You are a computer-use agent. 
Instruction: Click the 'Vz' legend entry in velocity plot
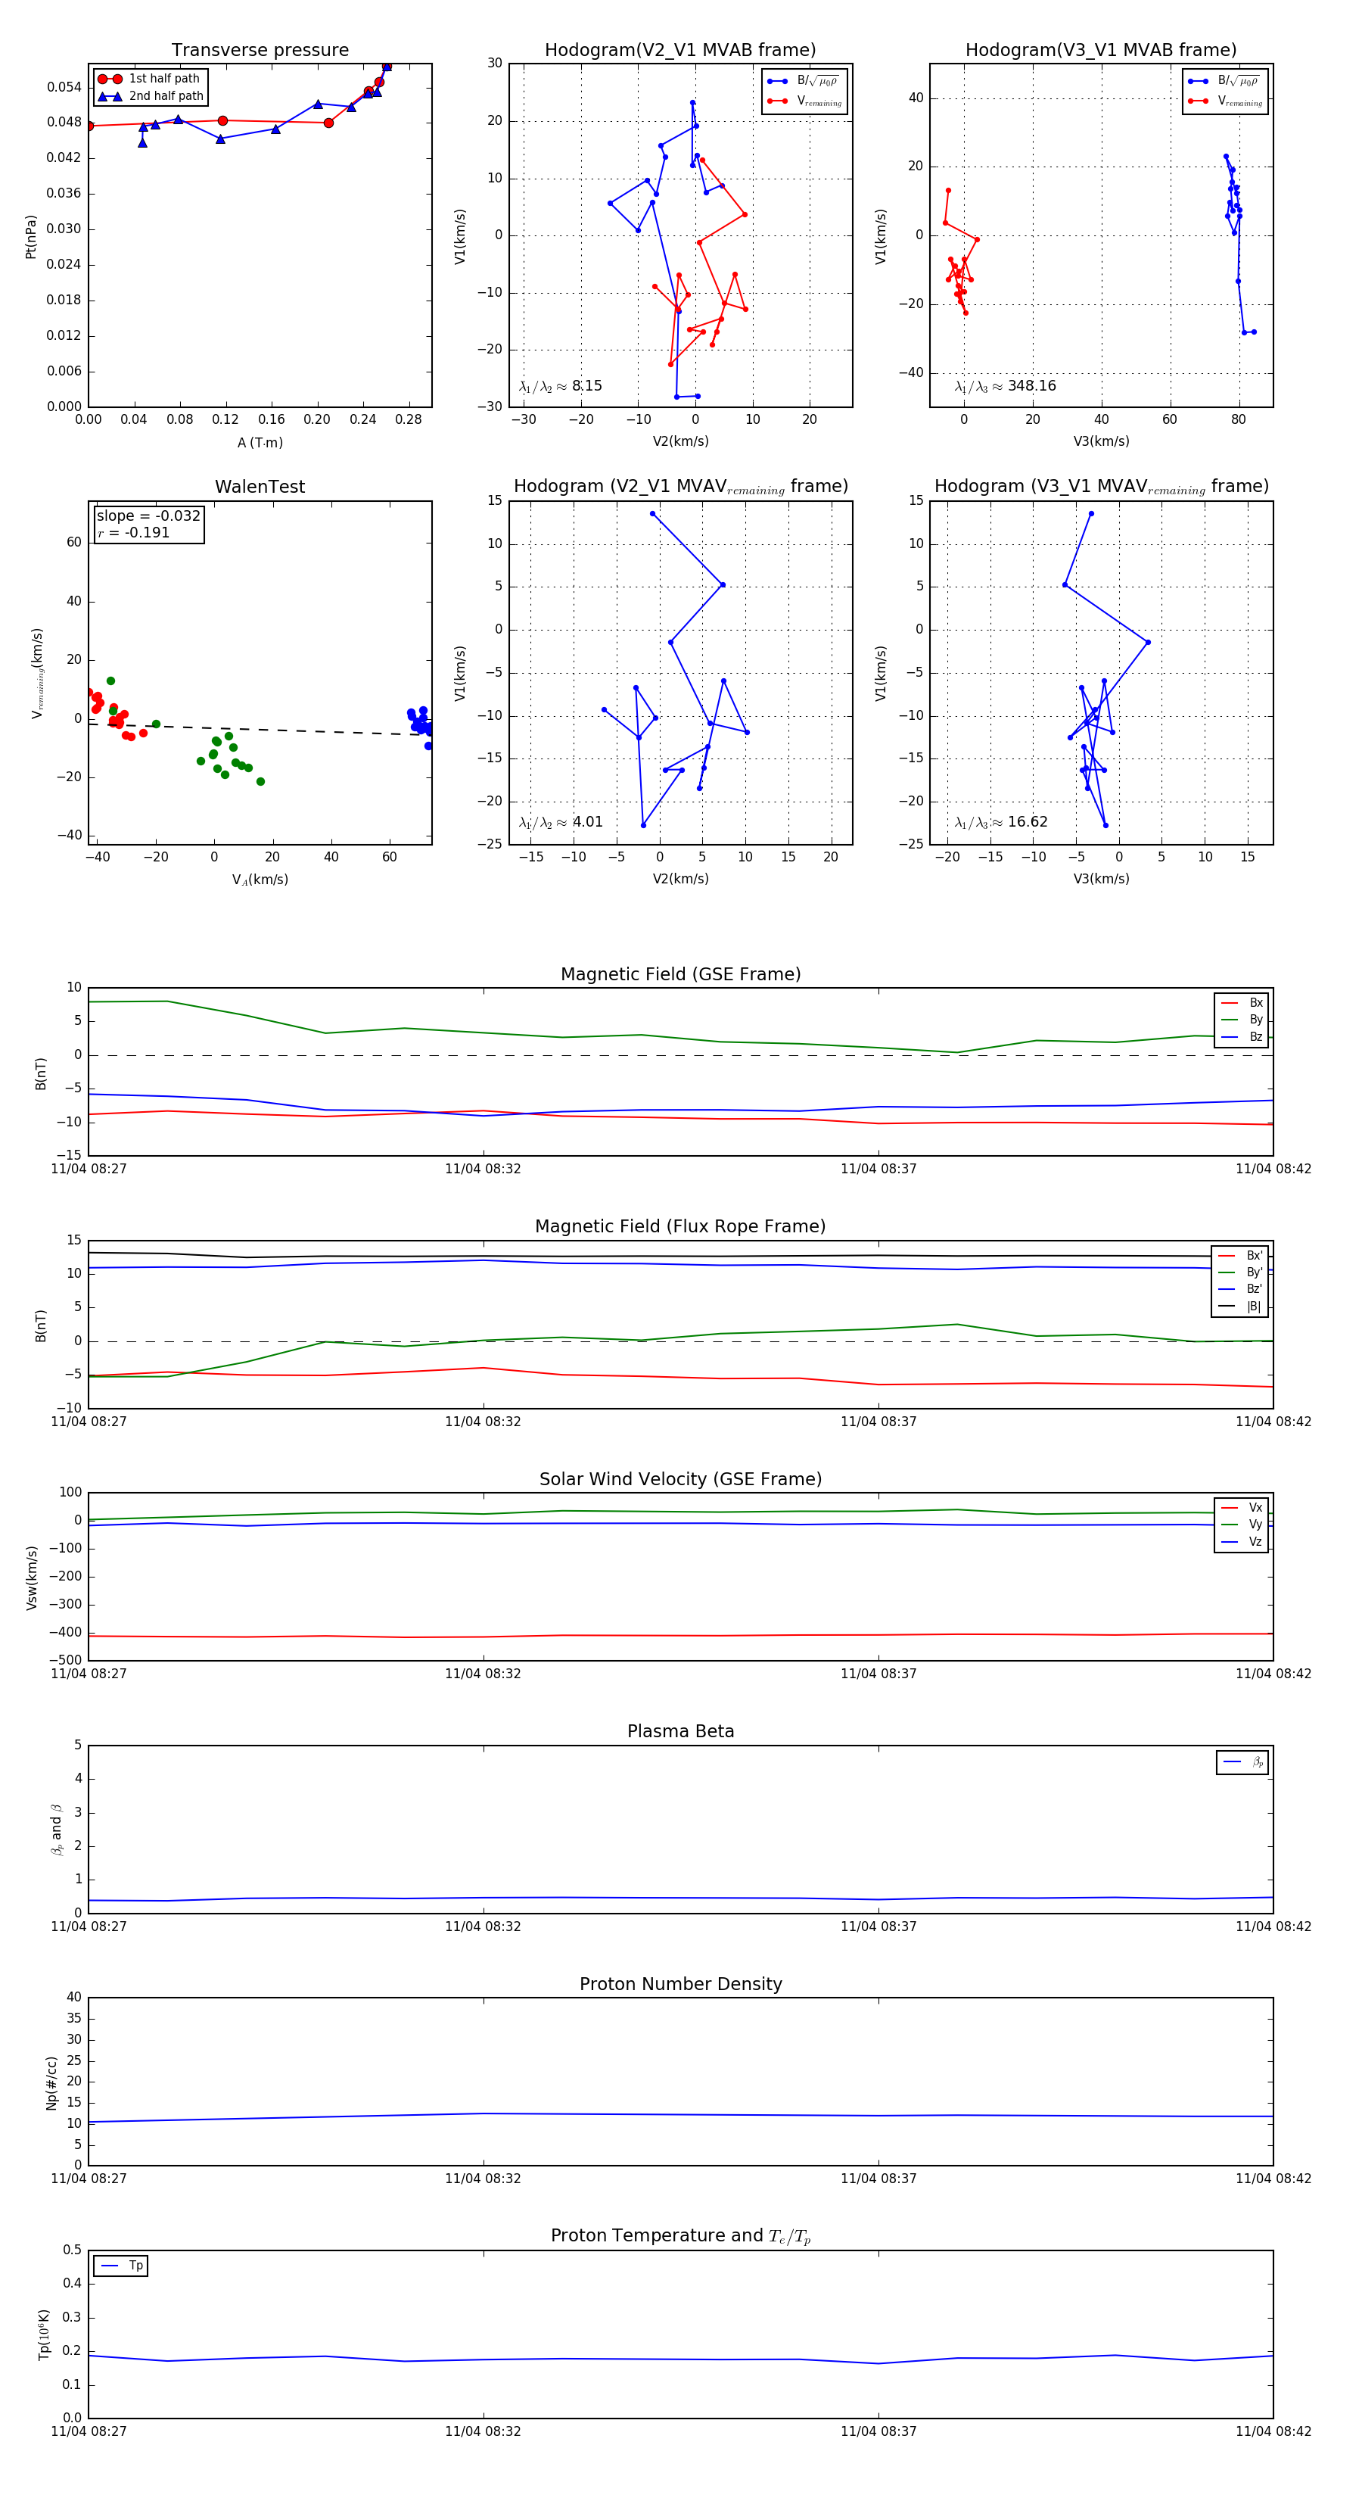[1242, 1541]
